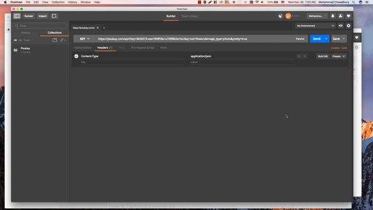Open the Code link
This screenshot has height=210, width=373.
344,48
